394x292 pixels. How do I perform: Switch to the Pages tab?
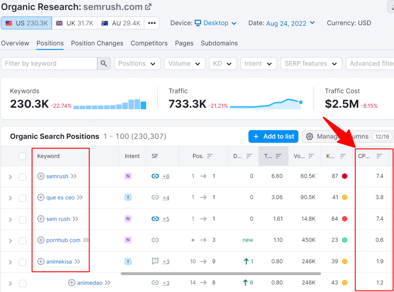(184, 43)
